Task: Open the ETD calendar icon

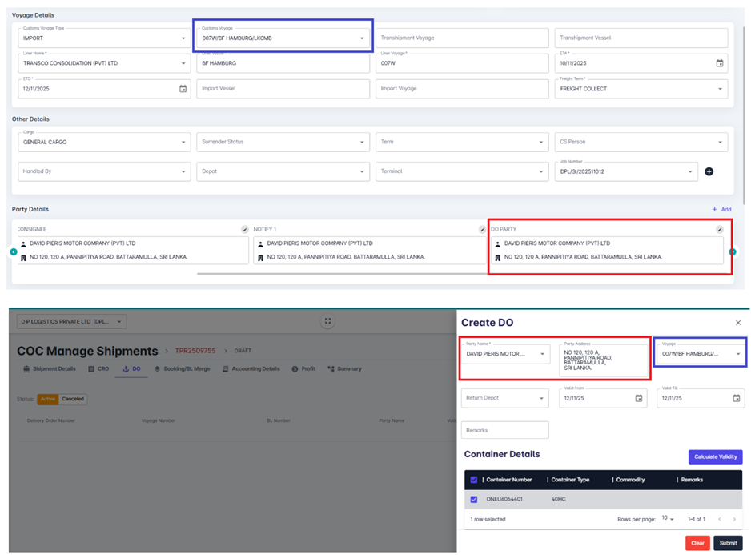Action: [x=183, y=89]
